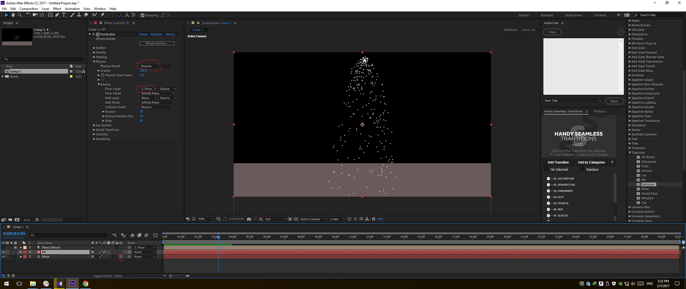Reset exposure icon in viewer footer
Screen dimensions: 686x289
pyautogui.click(x=373, y=219)
